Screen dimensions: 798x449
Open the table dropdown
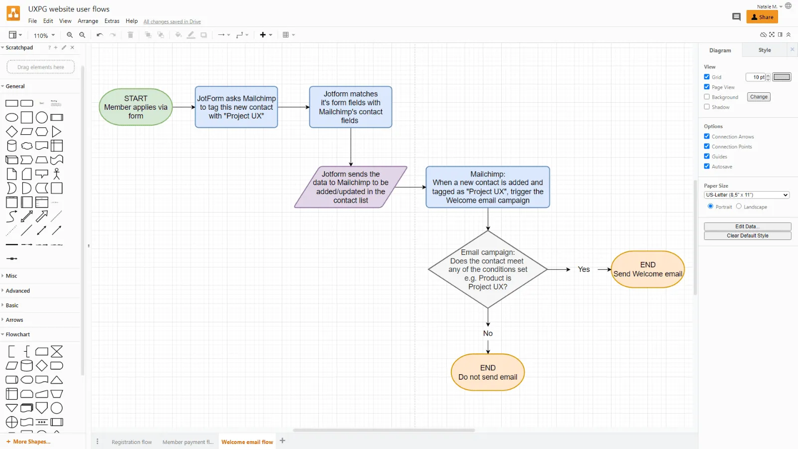click(x=289, y=35)
